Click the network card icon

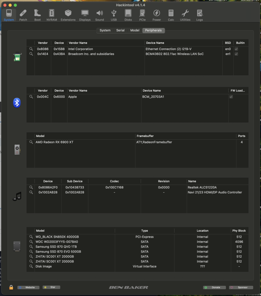(17, 57)
